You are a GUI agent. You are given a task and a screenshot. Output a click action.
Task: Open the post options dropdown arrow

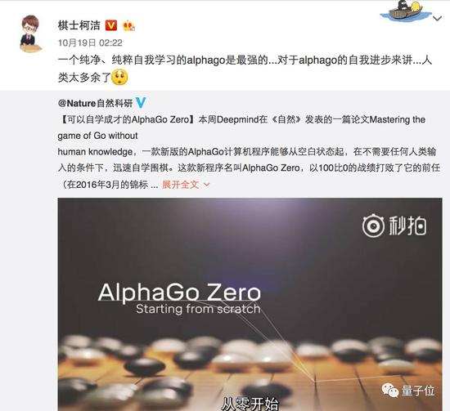coord(437,19)
